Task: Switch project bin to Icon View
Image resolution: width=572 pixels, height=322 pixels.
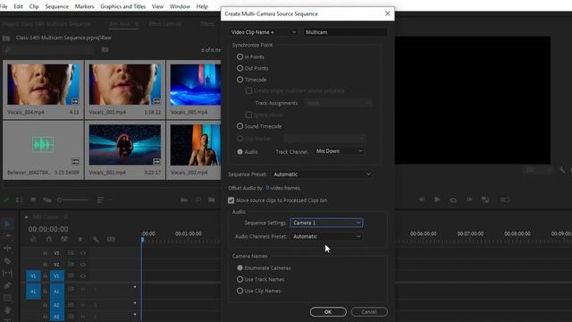Action: pos(33,199)
